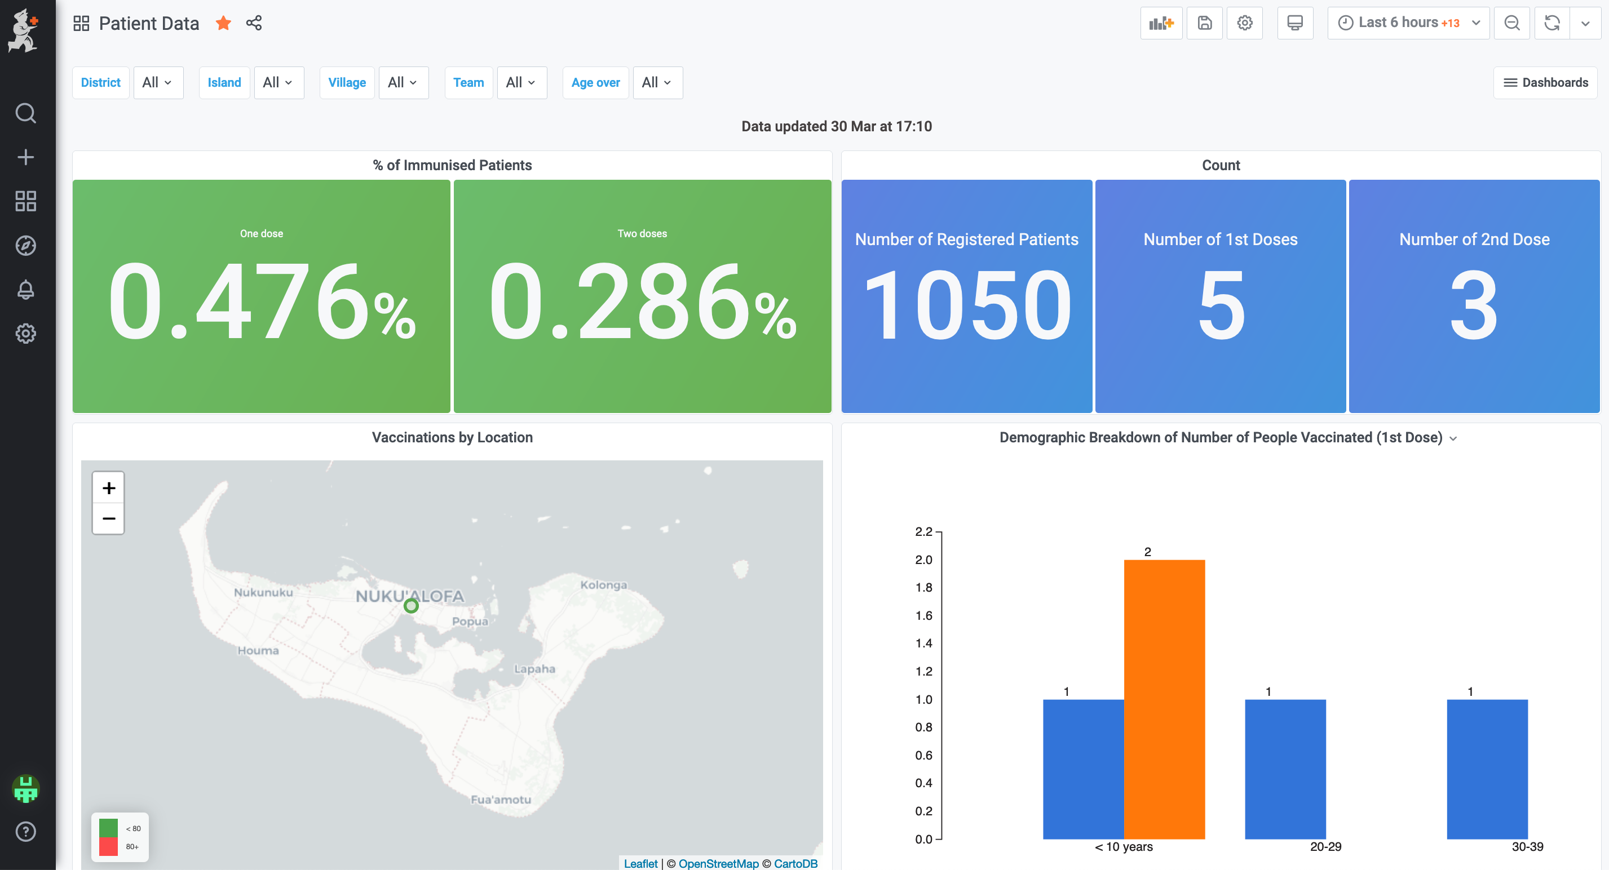Refresh the dashboard
The width and height of the screenshot is (1609, 870).
pyautogui.click(x=1551, y=23)
